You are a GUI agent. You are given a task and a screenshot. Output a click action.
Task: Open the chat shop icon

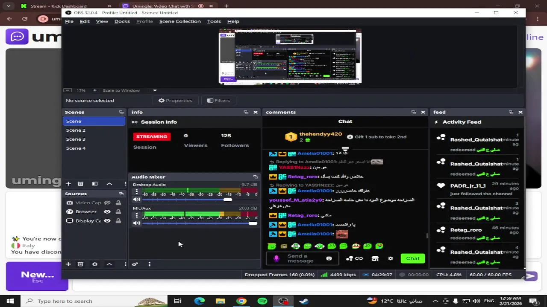pyautogui.click(x=375, y=258)
